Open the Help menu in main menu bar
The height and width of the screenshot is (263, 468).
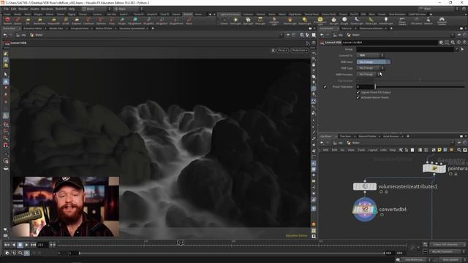pos(72,9)
